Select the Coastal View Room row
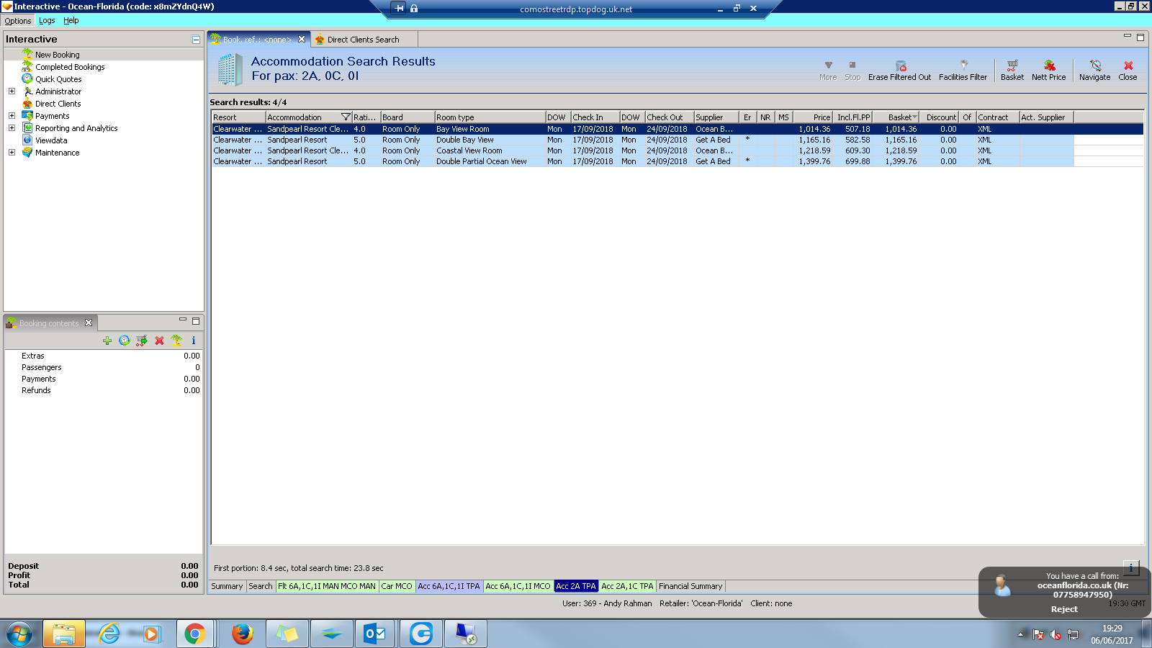 [x=642, y=150]
